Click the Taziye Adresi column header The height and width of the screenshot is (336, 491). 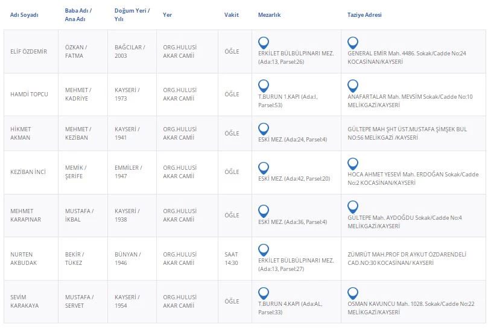coord(364,15)
